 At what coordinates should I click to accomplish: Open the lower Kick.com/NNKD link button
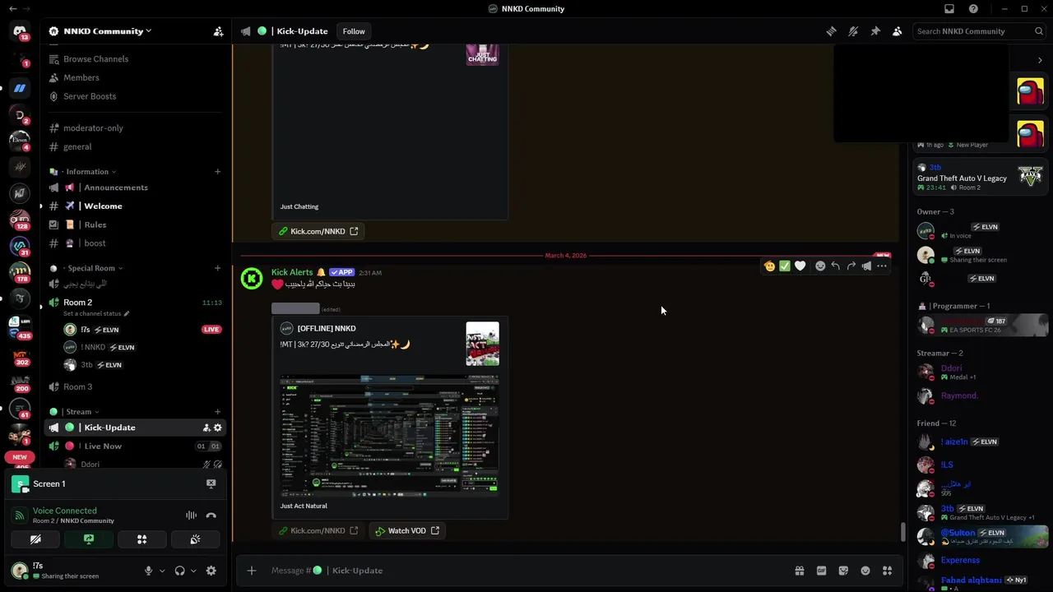[318, 531]
